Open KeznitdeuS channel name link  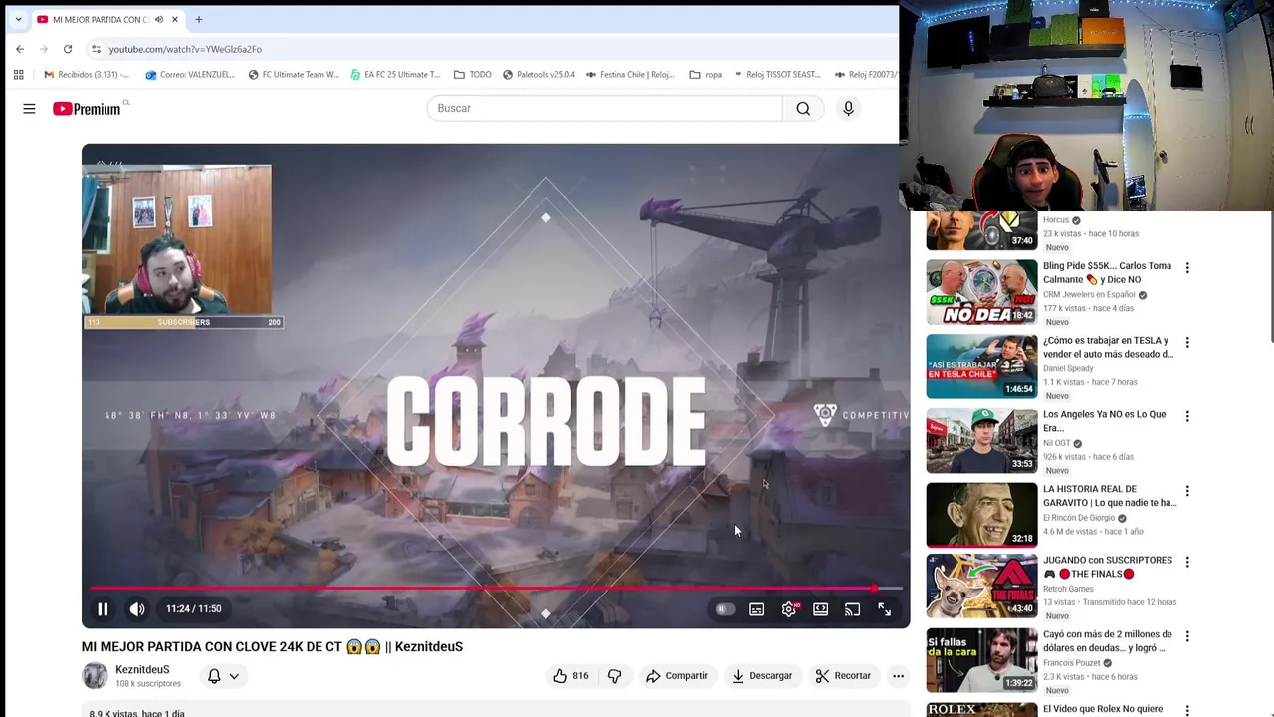coord(142,670)
